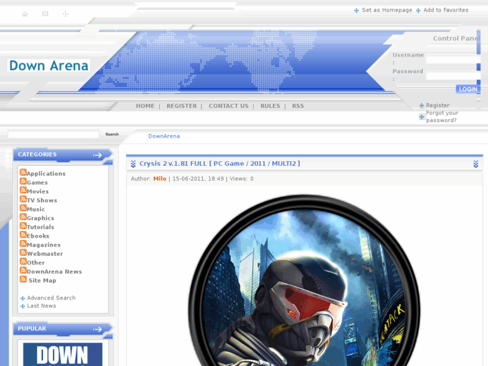The height and width of the screenshot is (366, 488).
Task: Focus the site search text box
Action: 53,134
